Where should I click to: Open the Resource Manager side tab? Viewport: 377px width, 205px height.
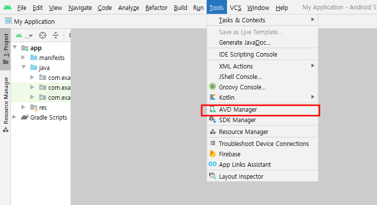tap(5, 105)
